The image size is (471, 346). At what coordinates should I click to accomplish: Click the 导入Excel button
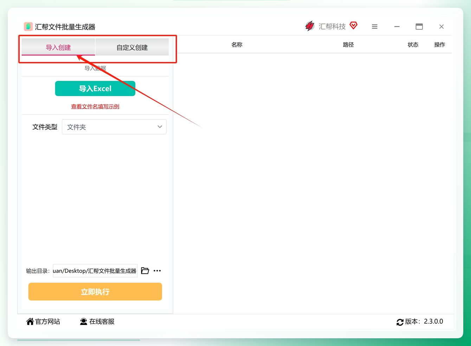pos(95,89)
